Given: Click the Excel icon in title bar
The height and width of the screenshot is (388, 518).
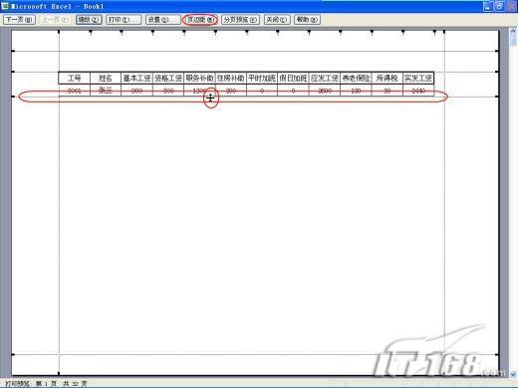Looking at the screenshot, I should click(x=5, y=6).
